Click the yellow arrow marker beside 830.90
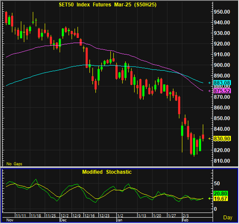This screenshot has width=239, height=224. tap(209, 139)
